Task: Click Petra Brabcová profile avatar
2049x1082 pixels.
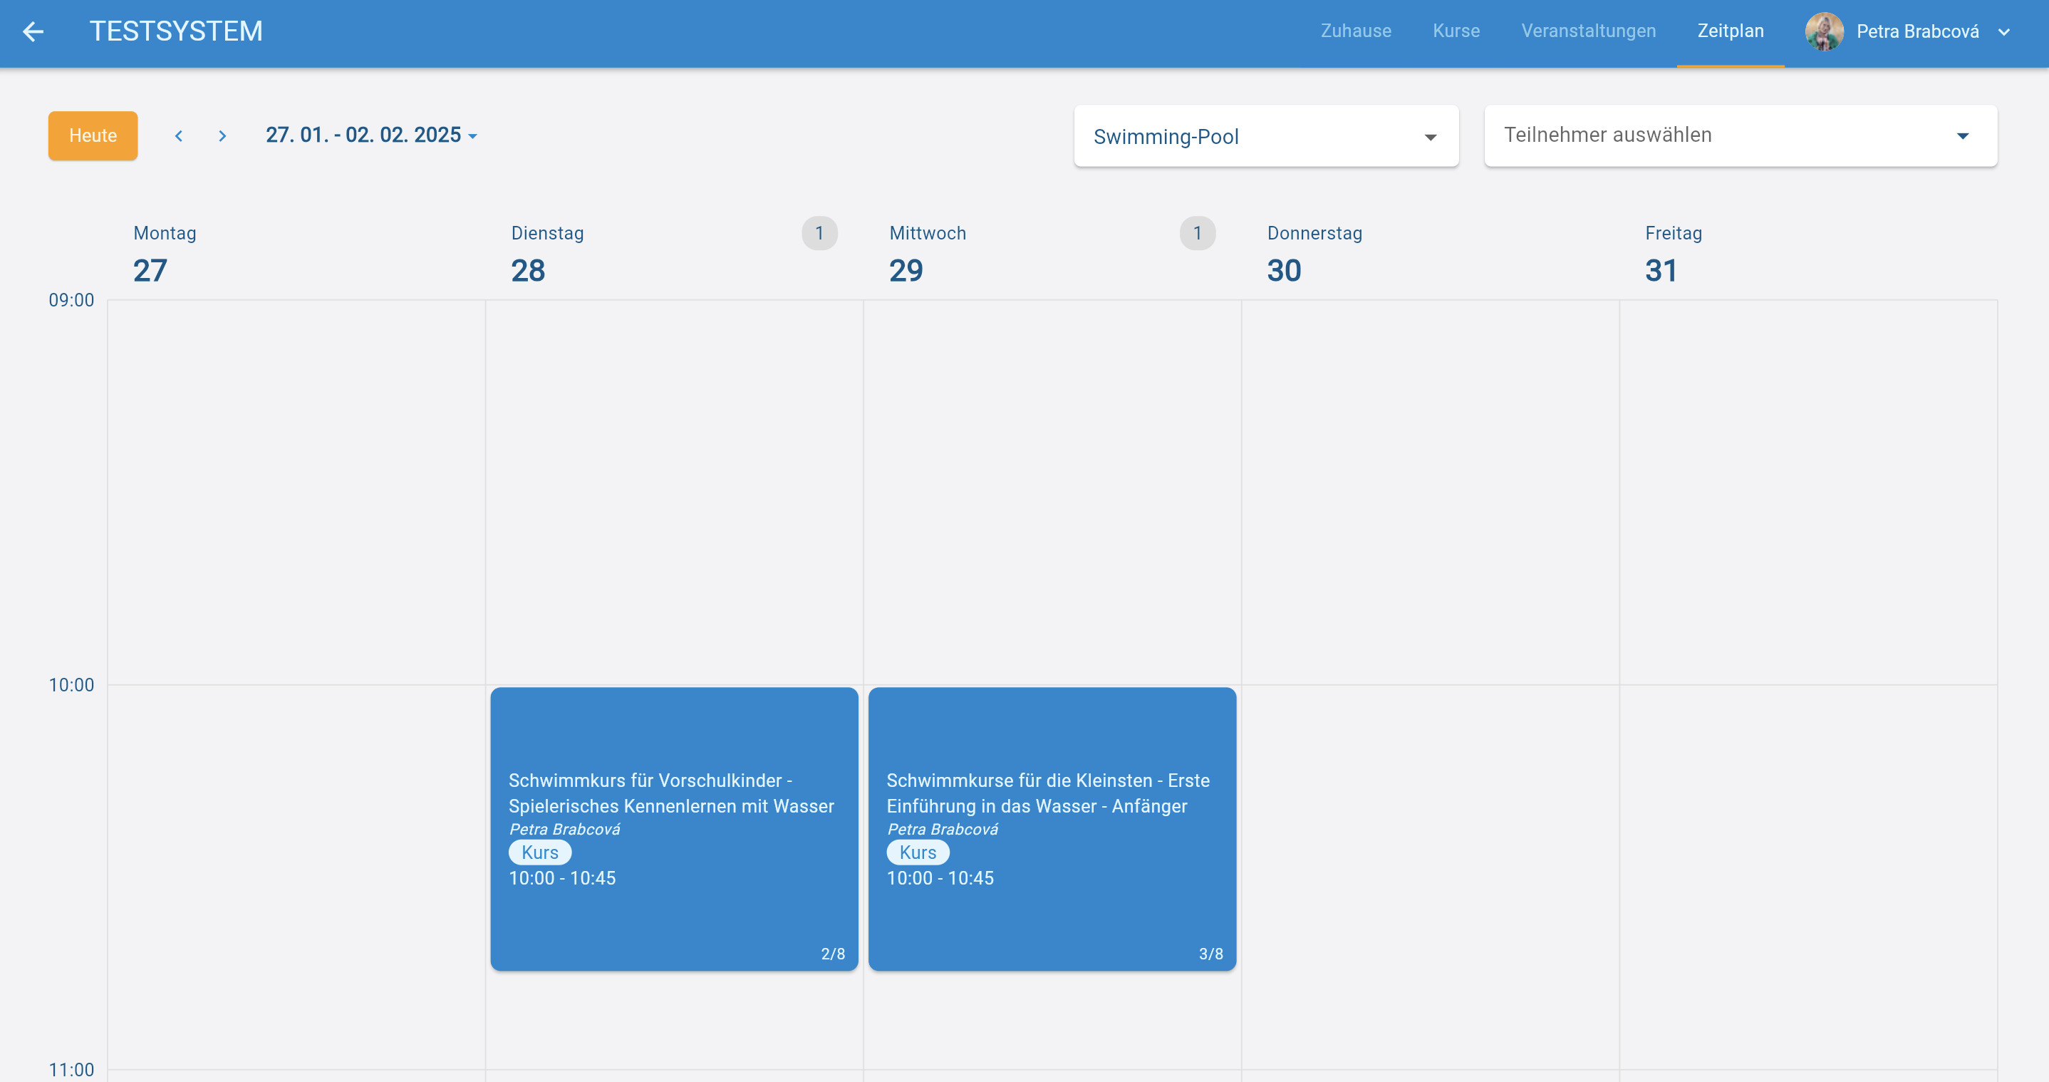Action: click(1824, 32)
